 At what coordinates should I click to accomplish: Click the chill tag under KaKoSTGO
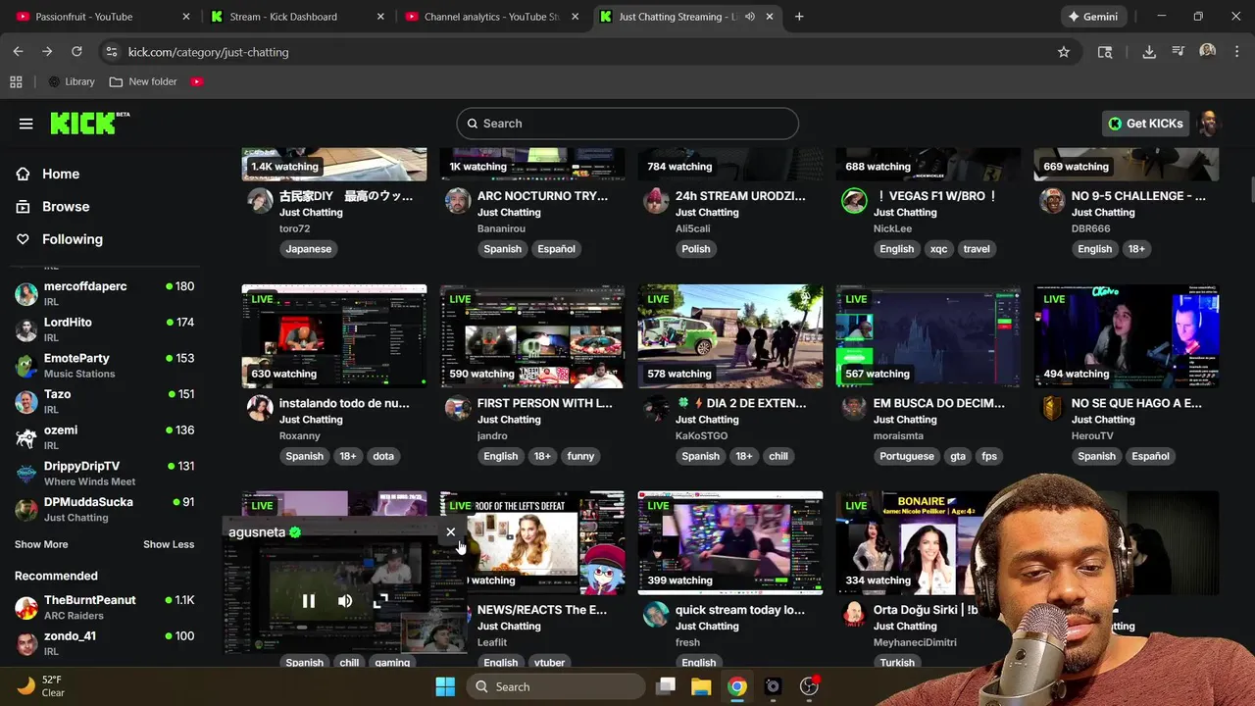point(778,456)
